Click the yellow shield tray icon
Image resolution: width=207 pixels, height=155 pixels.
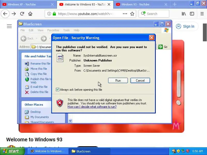coord(178,151)
